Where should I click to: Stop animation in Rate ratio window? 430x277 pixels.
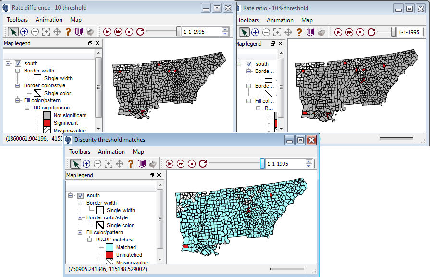click(x=360, y=32)
